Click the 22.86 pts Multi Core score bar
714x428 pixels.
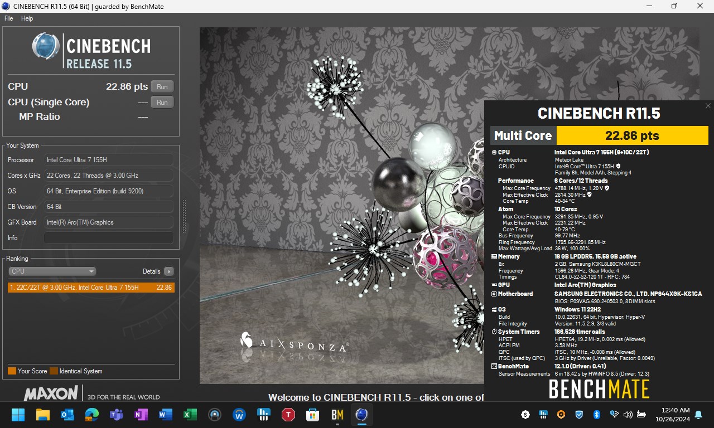coord(633,135)
